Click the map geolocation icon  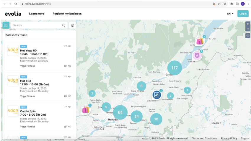click(x=248, y=36)
